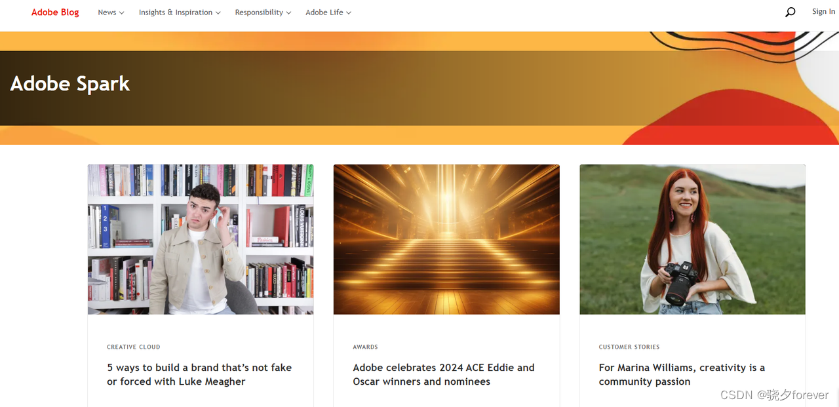The width and height of the screenshot is (839, 407).
Task: Open the Luke Meagher bookshelf thumbnail
Action: point(201,239)
